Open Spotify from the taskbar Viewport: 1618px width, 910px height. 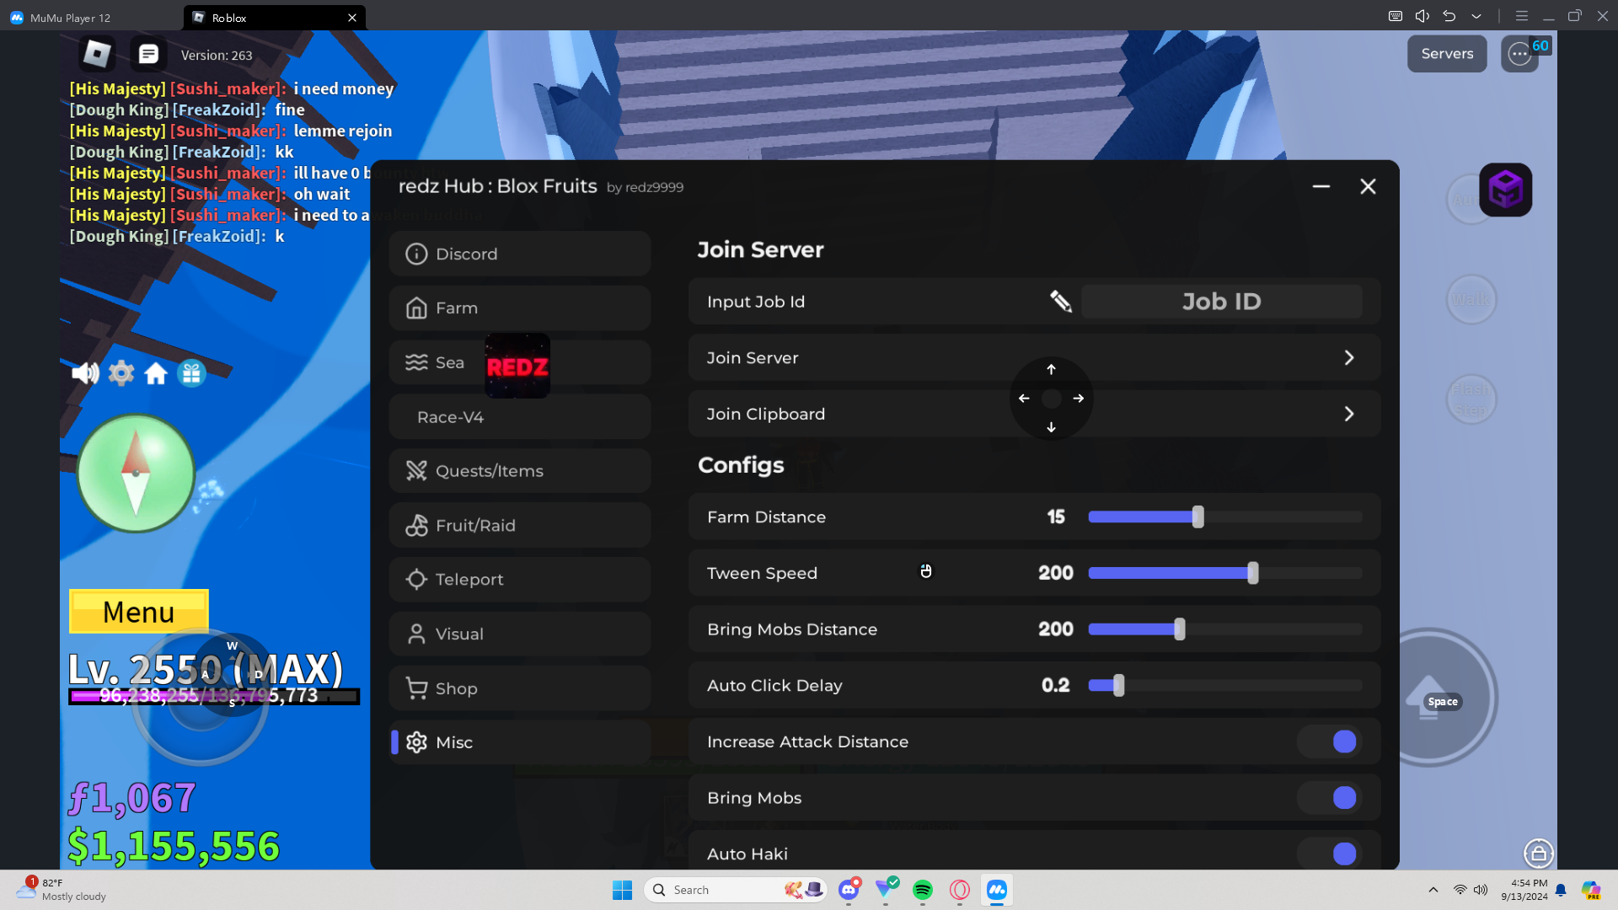tap(923, 890)
